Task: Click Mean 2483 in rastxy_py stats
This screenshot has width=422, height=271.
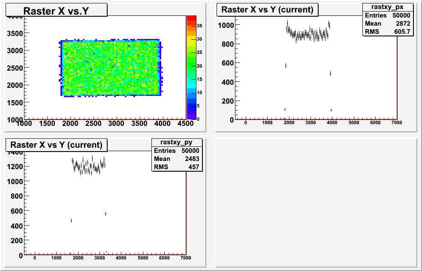Action: click(177, 158)
